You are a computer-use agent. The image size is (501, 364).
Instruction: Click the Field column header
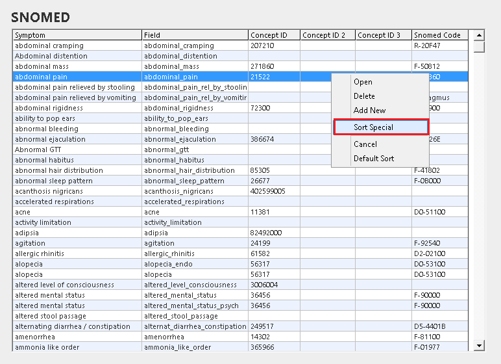(195, 35)
